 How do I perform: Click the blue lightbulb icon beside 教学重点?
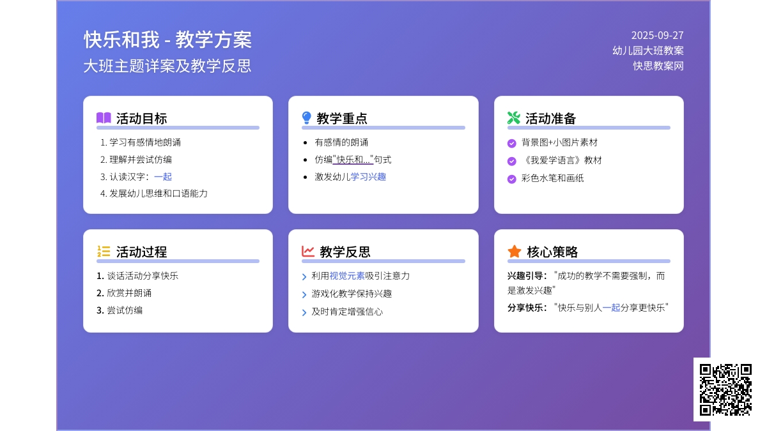click(306, 118)
